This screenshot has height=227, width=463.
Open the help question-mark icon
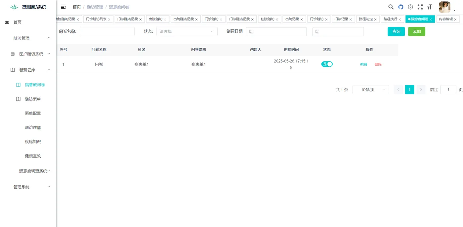410,7
